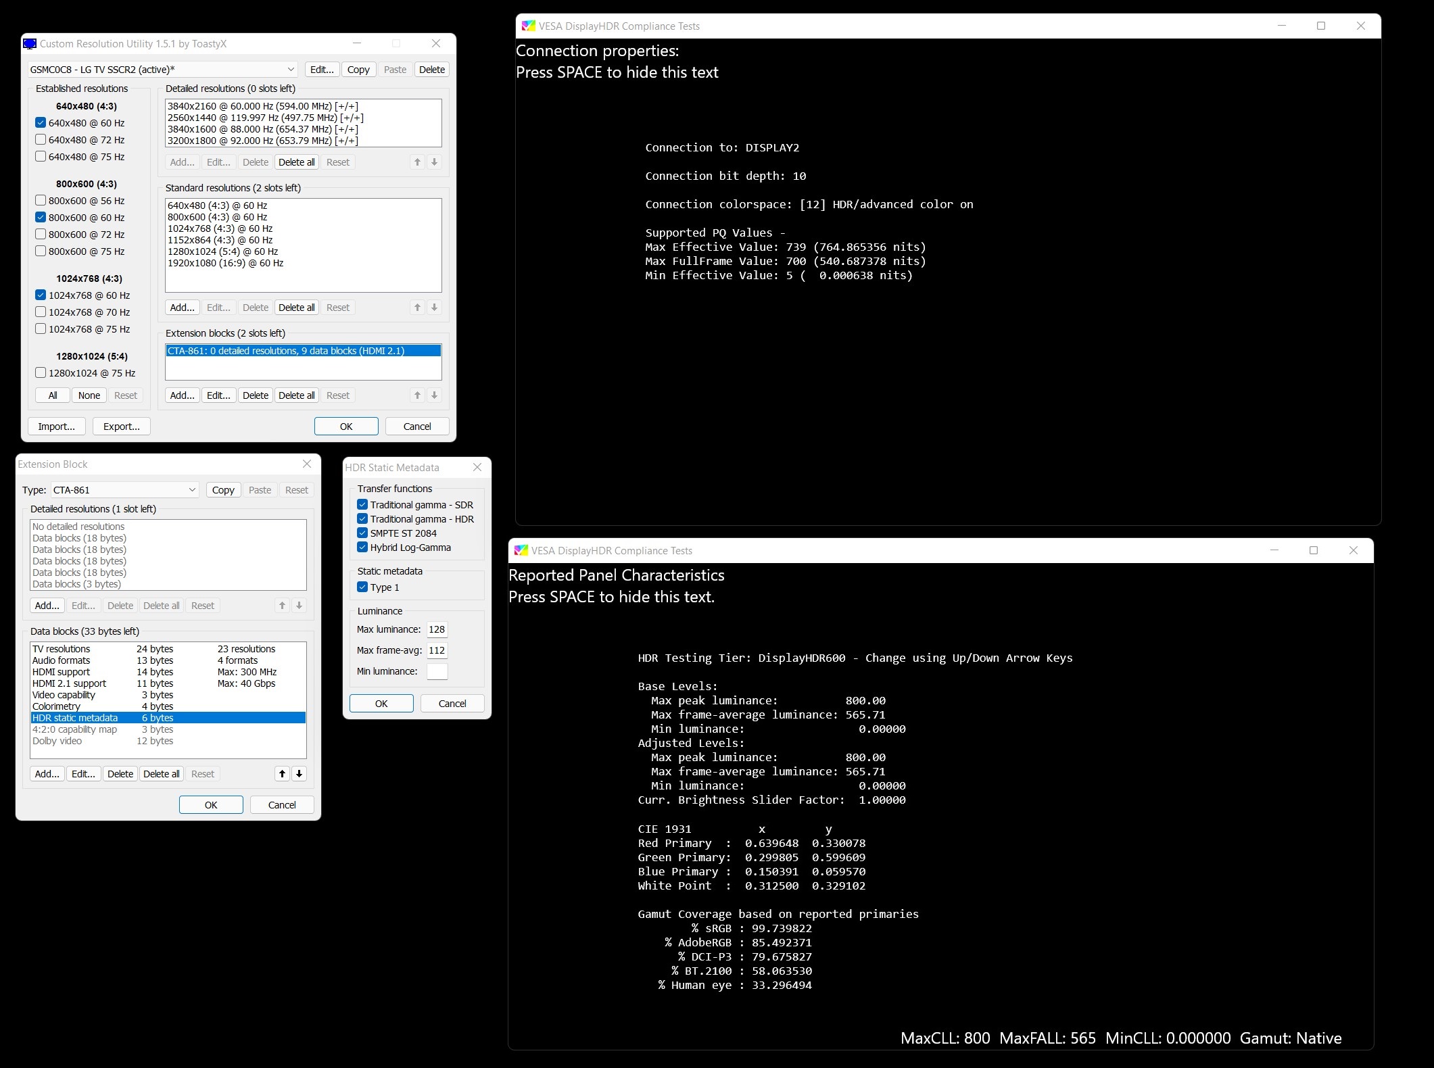This screenshot has height=1068, width=1434.
Task: Click the Export... button
Action: pos(122,427)
